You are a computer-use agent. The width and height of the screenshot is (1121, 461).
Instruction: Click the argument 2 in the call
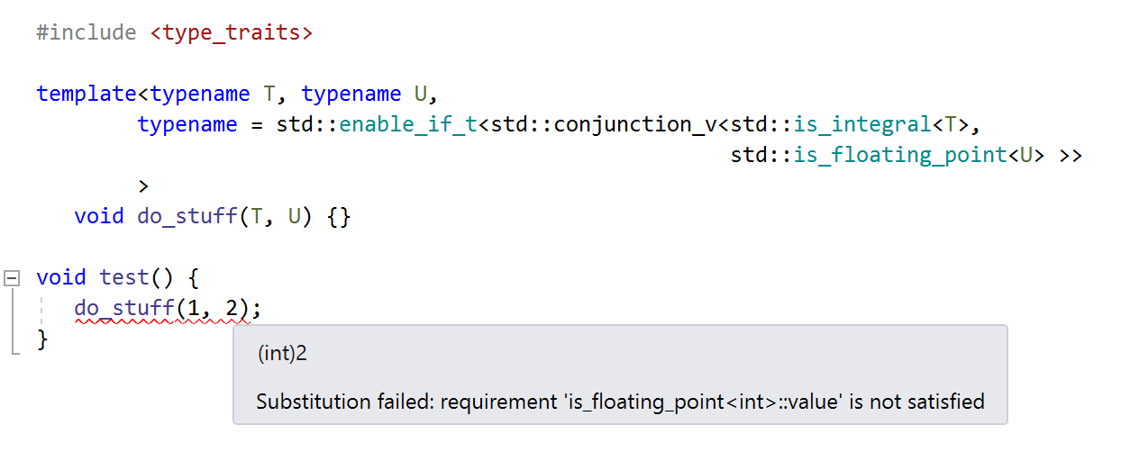[x=232, y=309]
